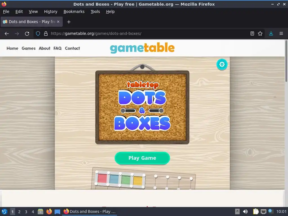This screenshot has height=216, width=288.
Task: Click the eject tray icon in the system tray
Action: pyautogui.click(x=237, y=211)
